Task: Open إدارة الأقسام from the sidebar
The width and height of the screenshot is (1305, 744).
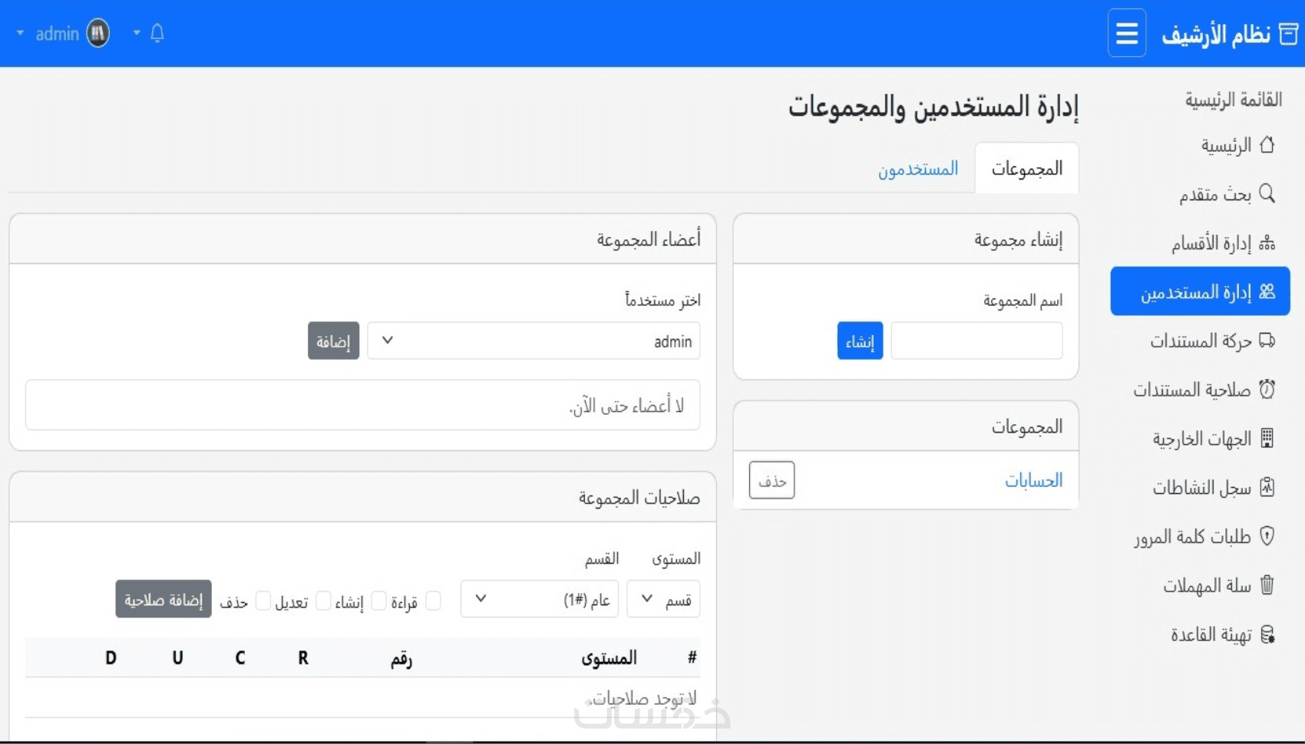Action: 1201,243
